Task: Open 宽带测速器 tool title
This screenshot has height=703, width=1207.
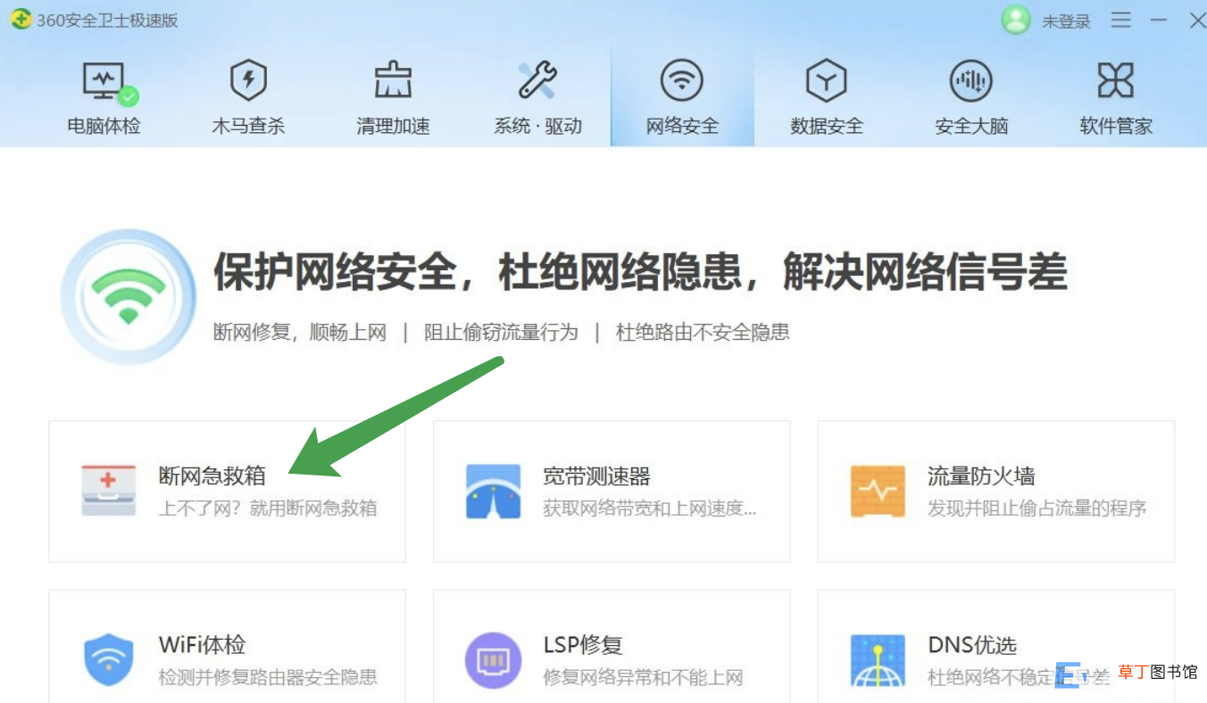Action: 597,476
